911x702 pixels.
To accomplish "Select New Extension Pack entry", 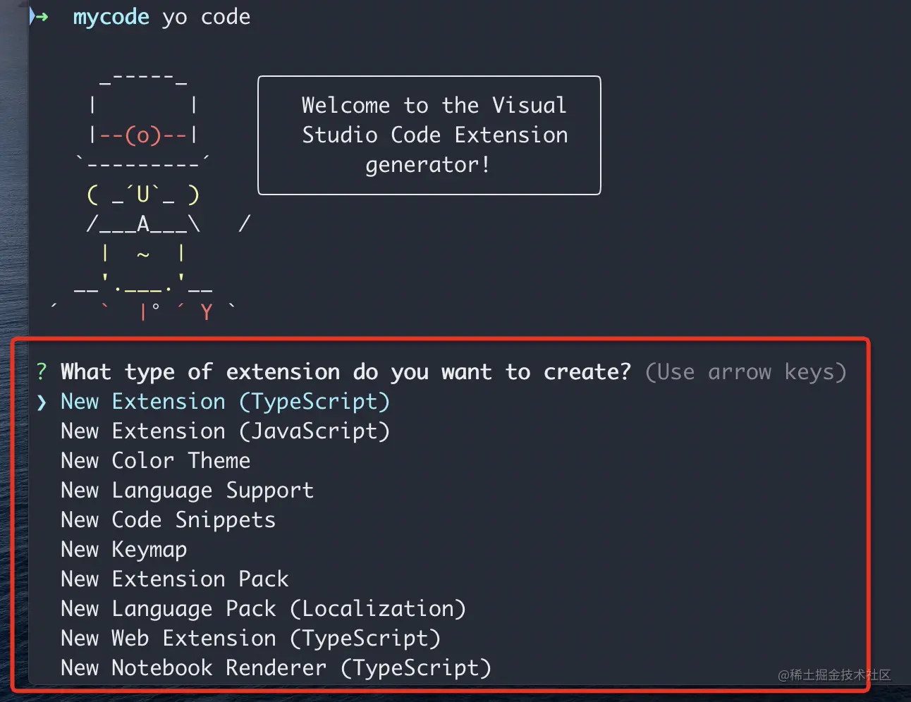I will (174, 579).
